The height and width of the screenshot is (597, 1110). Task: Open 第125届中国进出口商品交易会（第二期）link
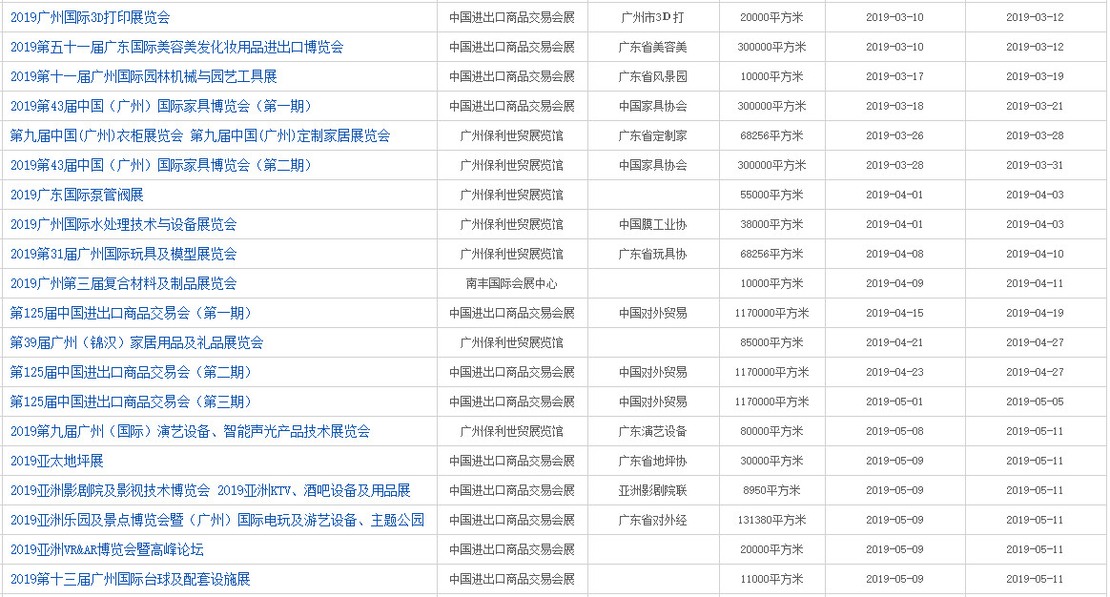[x=131, y=373]
